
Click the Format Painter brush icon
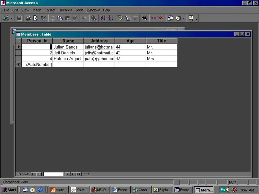75,18
